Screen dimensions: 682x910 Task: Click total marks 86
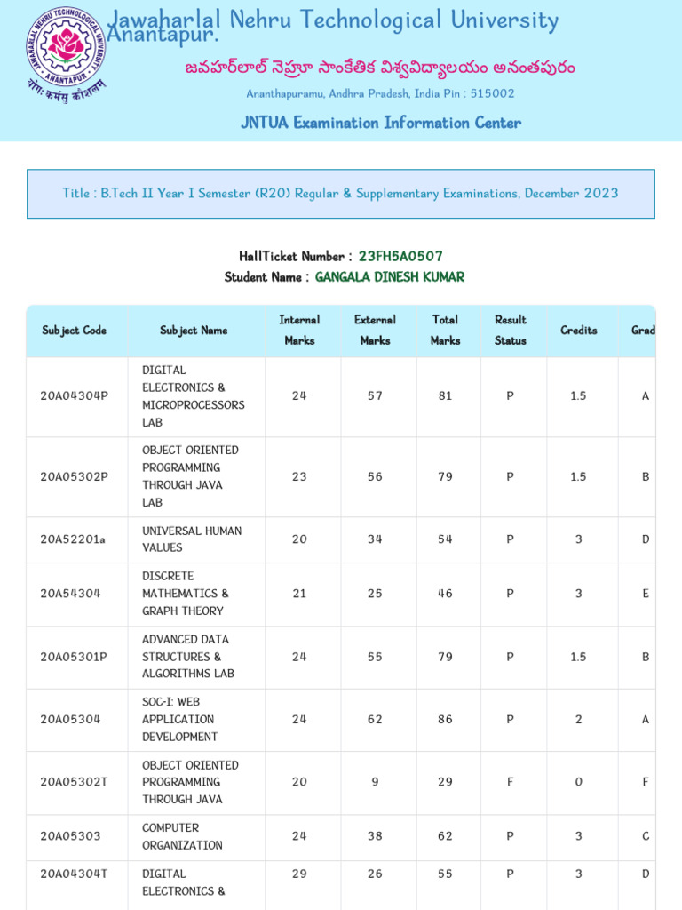[x=446, y=719]
